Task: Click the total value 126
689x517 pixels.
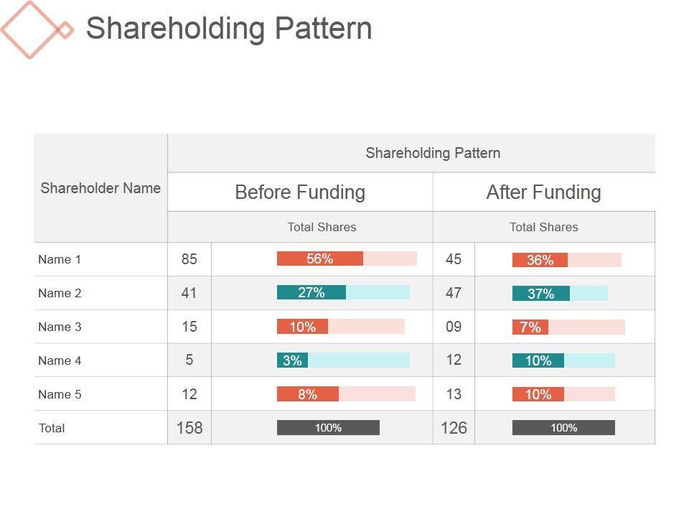Action: click(x=454, y=428)
